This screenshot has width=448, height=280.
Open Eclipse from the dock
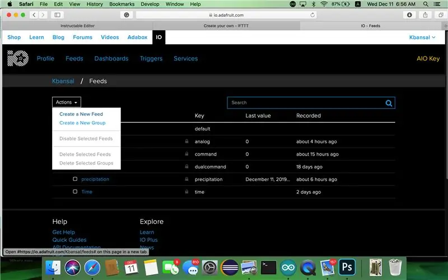[230, 268]
